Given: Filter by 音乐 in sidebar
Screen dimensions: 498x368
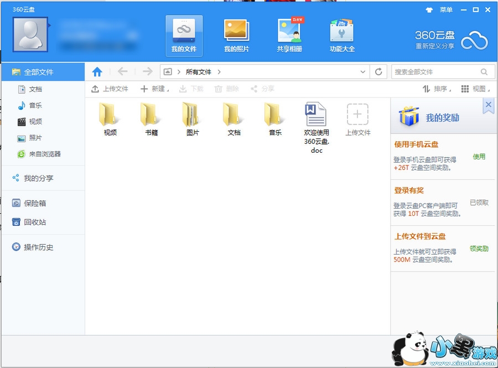Looking at the screenshot, I should [35, 105].
